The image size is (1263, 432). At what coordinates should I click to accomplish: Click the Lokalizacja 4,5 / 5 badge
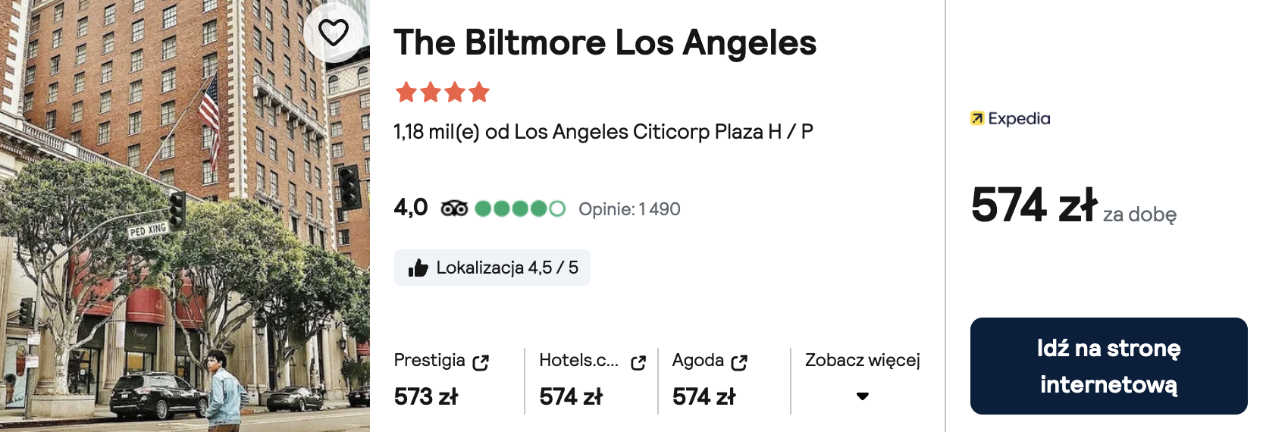coord(492,268)
